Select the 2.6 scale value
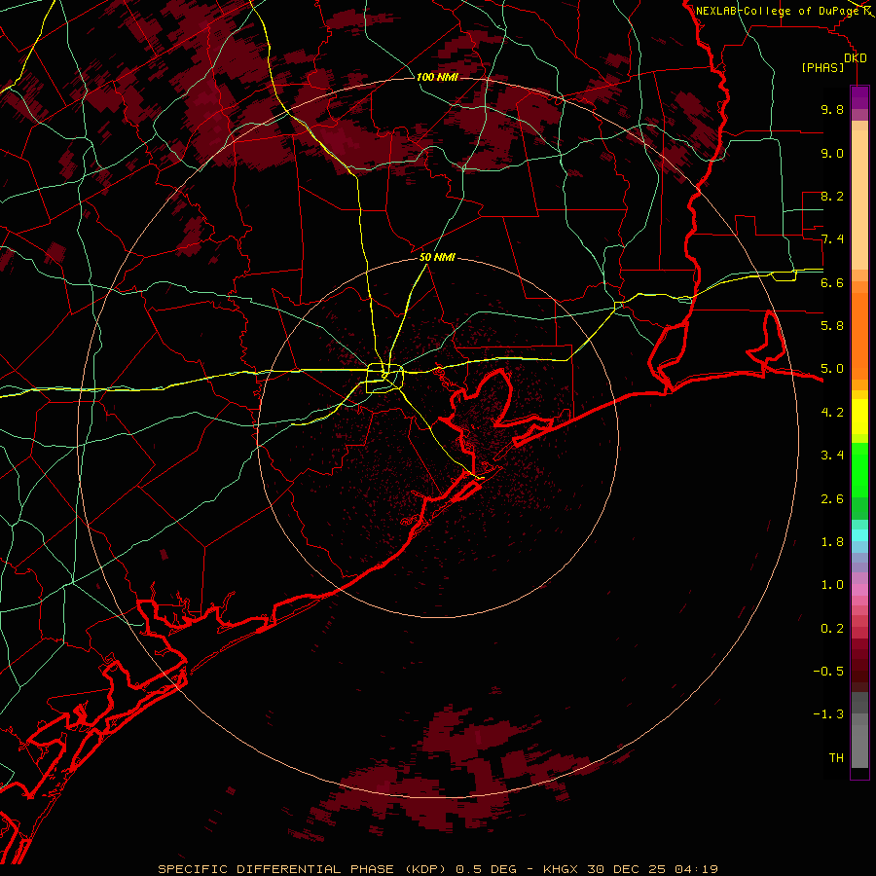 pyautogui.click(x=832, y=499)
